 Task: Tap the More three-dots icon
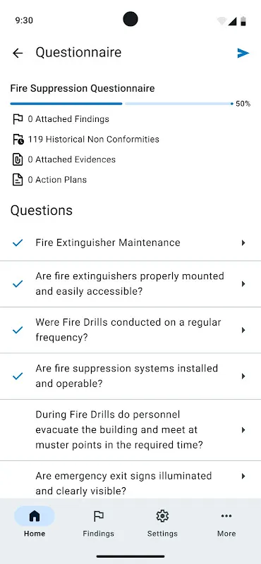coord(226,516)
